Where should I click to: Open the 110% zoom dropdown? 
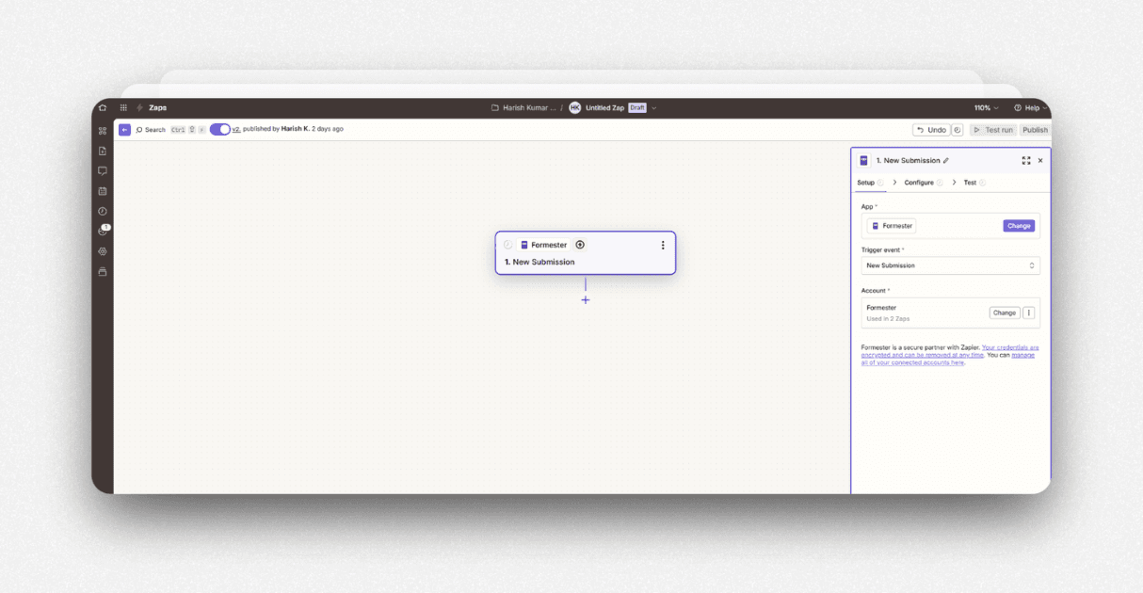(x=986, y=107)
